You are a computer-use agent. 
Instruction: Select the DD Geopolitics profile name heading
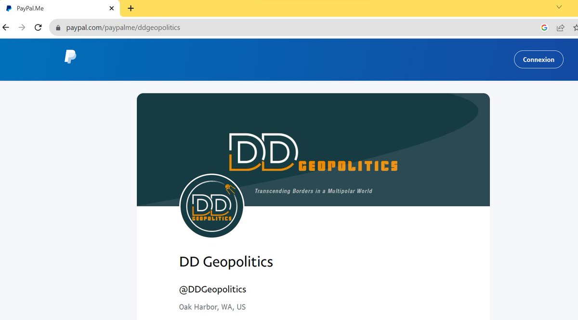pyautogui.click(x=226, y=262)
